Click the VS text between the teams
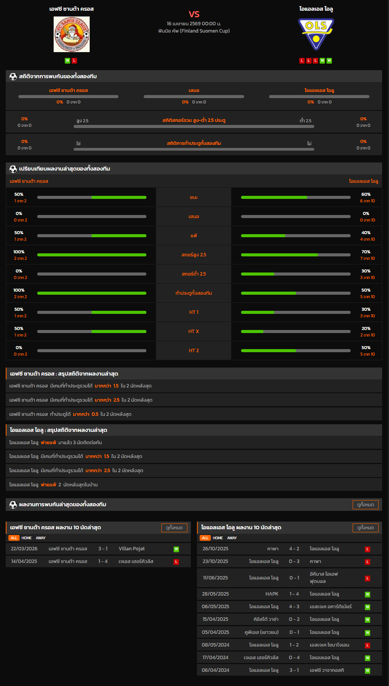This screenshot has width=389, height=686. pyautogui.click(x=194, y=14)
